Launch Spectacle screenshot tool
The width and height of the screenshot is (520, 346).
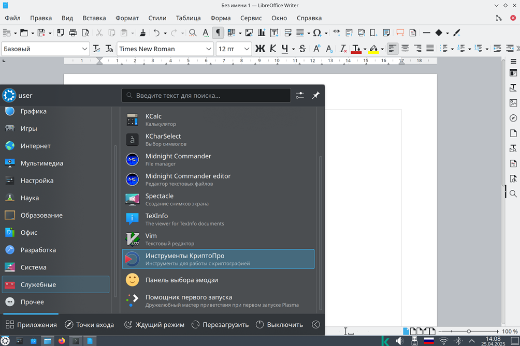pyautogui.click(x=218, y=199)
